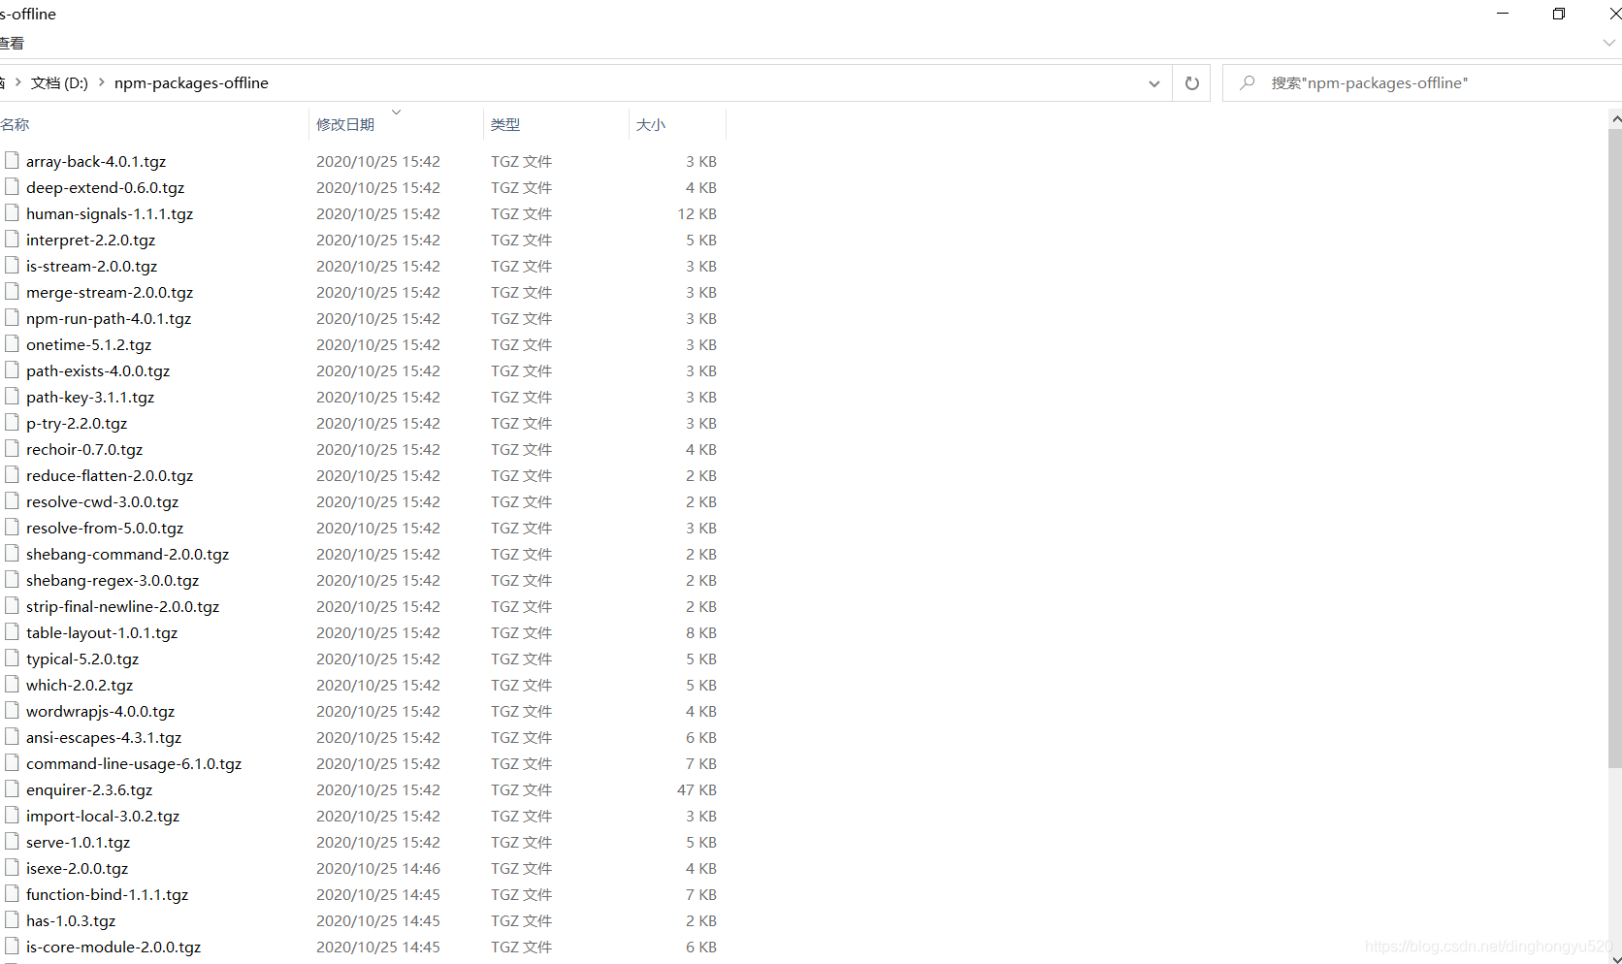Click file icon of shebang-command-2.0.0.tgz
Screen dimensions: 1622x964
(12, 553)
